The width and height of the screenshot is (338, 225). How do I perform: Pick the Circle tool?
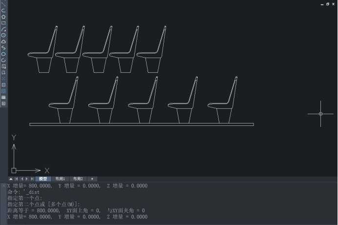3,35
